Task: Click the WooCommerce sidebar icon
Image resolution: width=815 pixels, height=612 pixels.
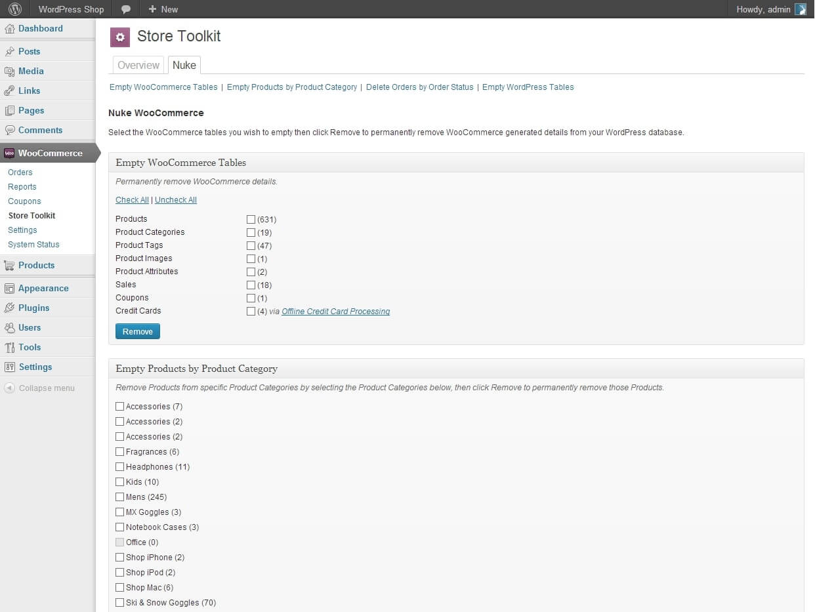Action: click(9, 153)
